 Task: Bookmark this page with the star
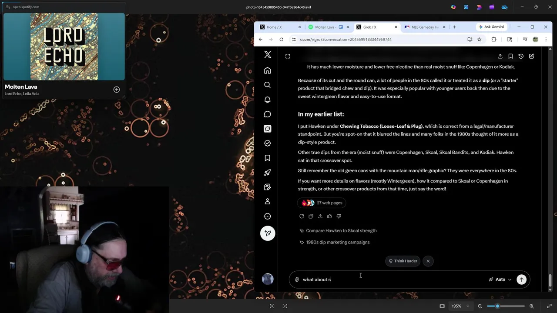[x=479, y=40]
